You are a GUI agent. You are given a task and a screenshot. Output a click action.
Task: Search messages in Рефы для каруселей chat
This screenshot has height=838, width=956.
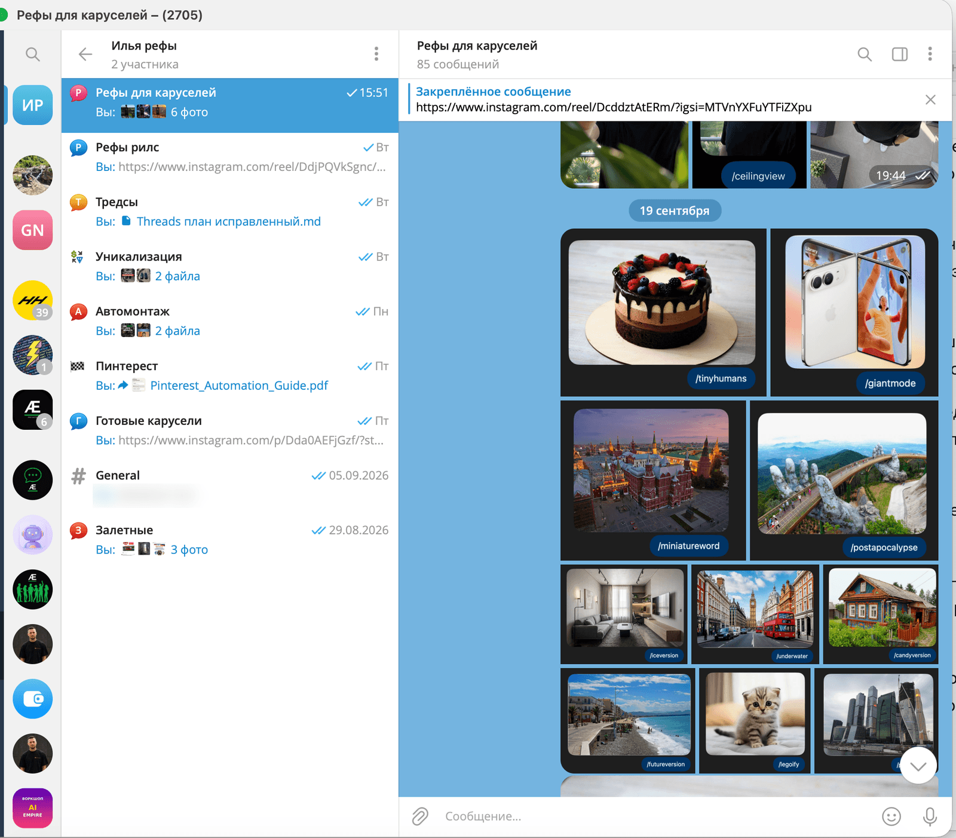[x=865, y=54]
